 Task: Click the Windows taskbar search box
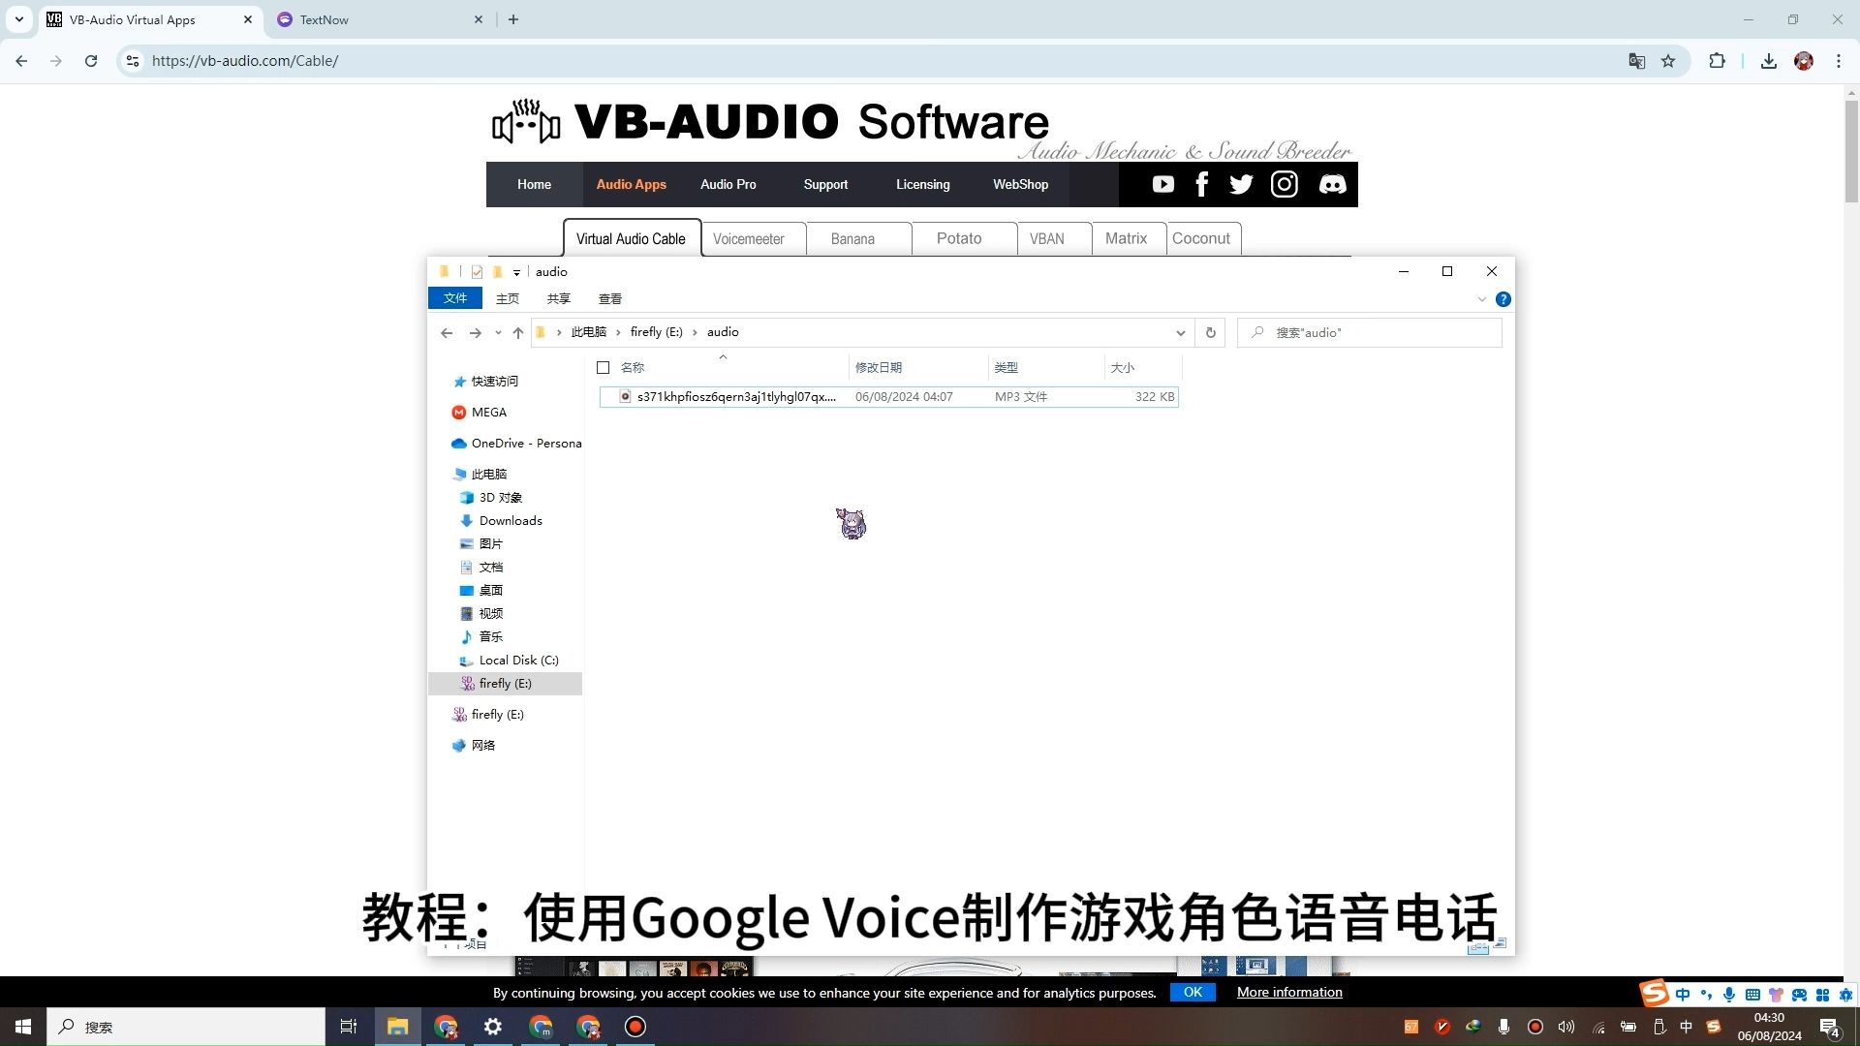[186, 1027]
